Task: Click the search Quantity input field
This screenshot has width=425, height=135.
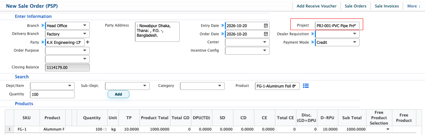Action: pos(52,94)
